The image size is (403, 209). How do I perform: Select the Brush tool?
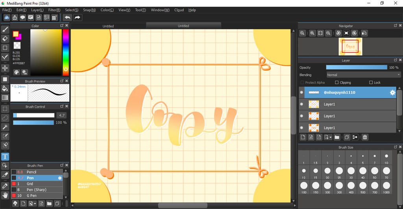point(5,30)
